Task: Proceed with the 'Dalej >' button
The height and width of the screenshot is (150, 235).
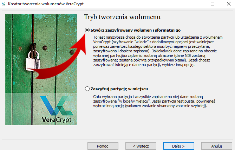Action: 179,146
